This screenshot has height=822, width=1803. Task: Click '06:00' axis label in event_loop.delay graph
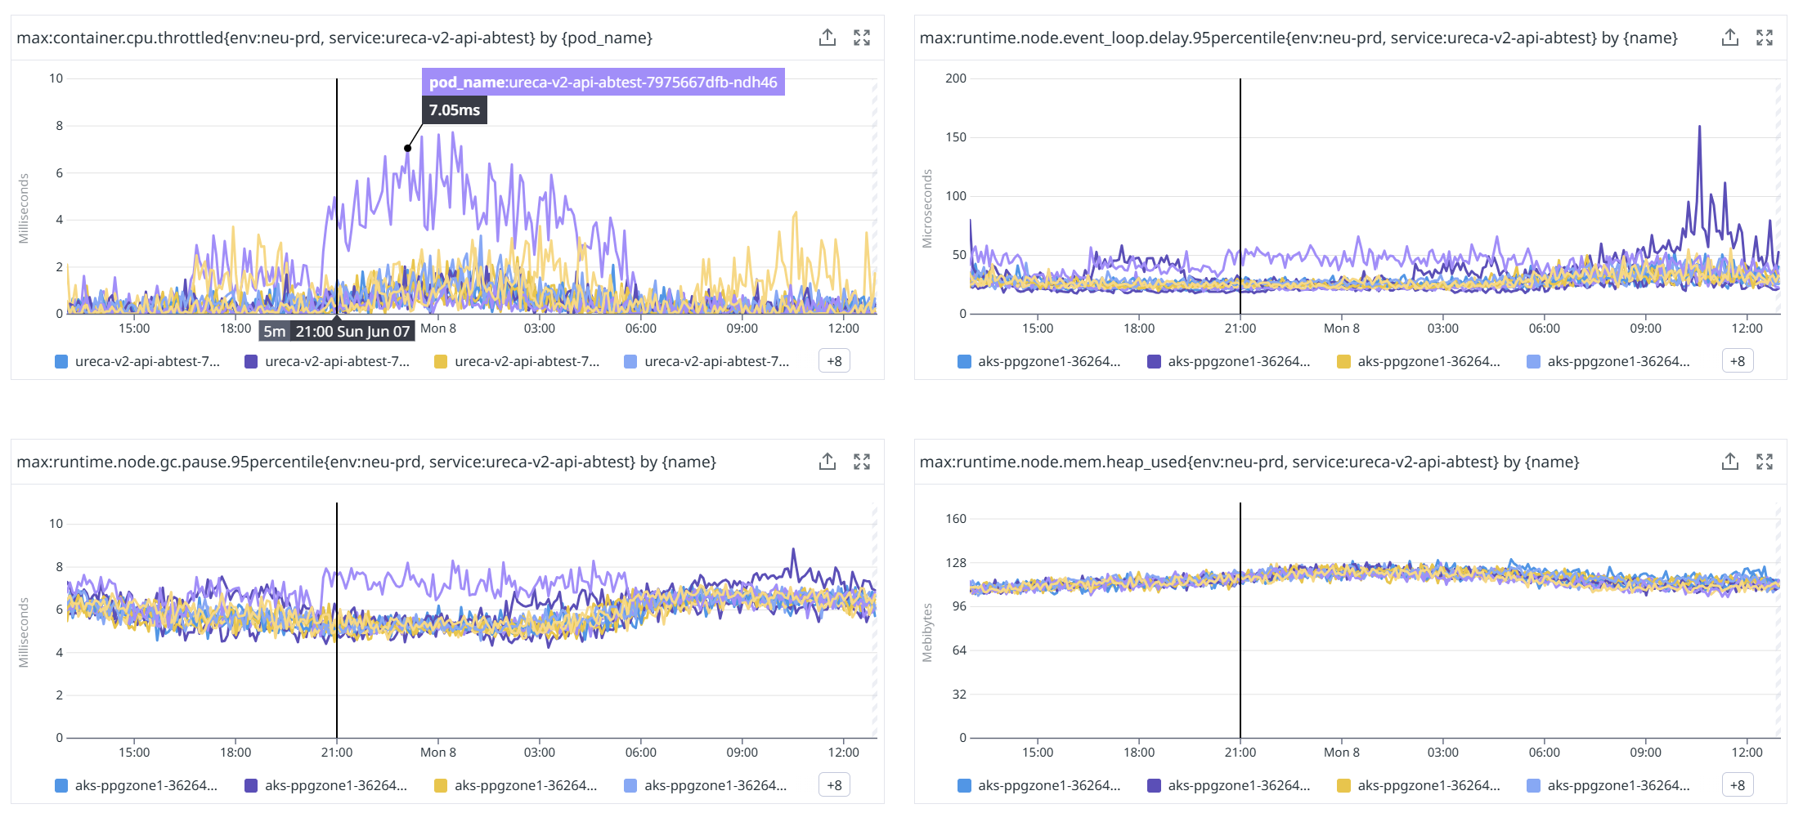1545,328
